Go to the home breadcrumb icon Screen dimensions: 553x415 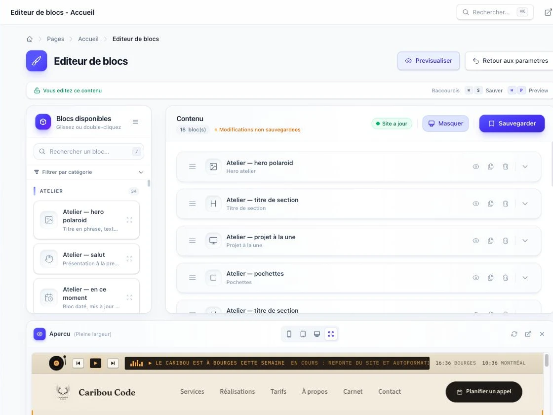tap(30, 39)
